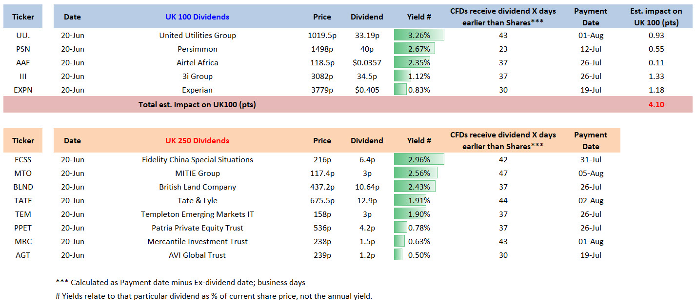Image resolution: width=696 pixels, height=308 pixels.
Task: Click the "UK 250 Dividends" table heading
Action: click(197, 141)
